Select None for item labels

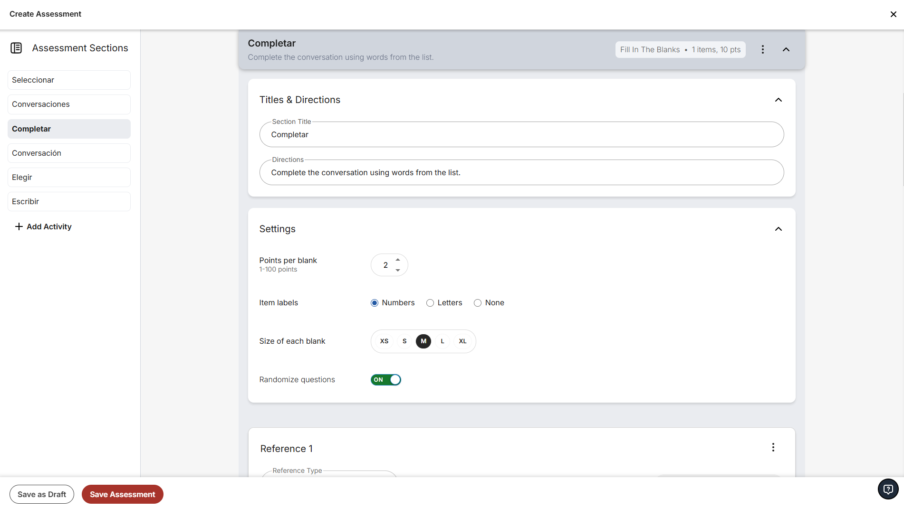pyautogui.click(x=477, y=303)
